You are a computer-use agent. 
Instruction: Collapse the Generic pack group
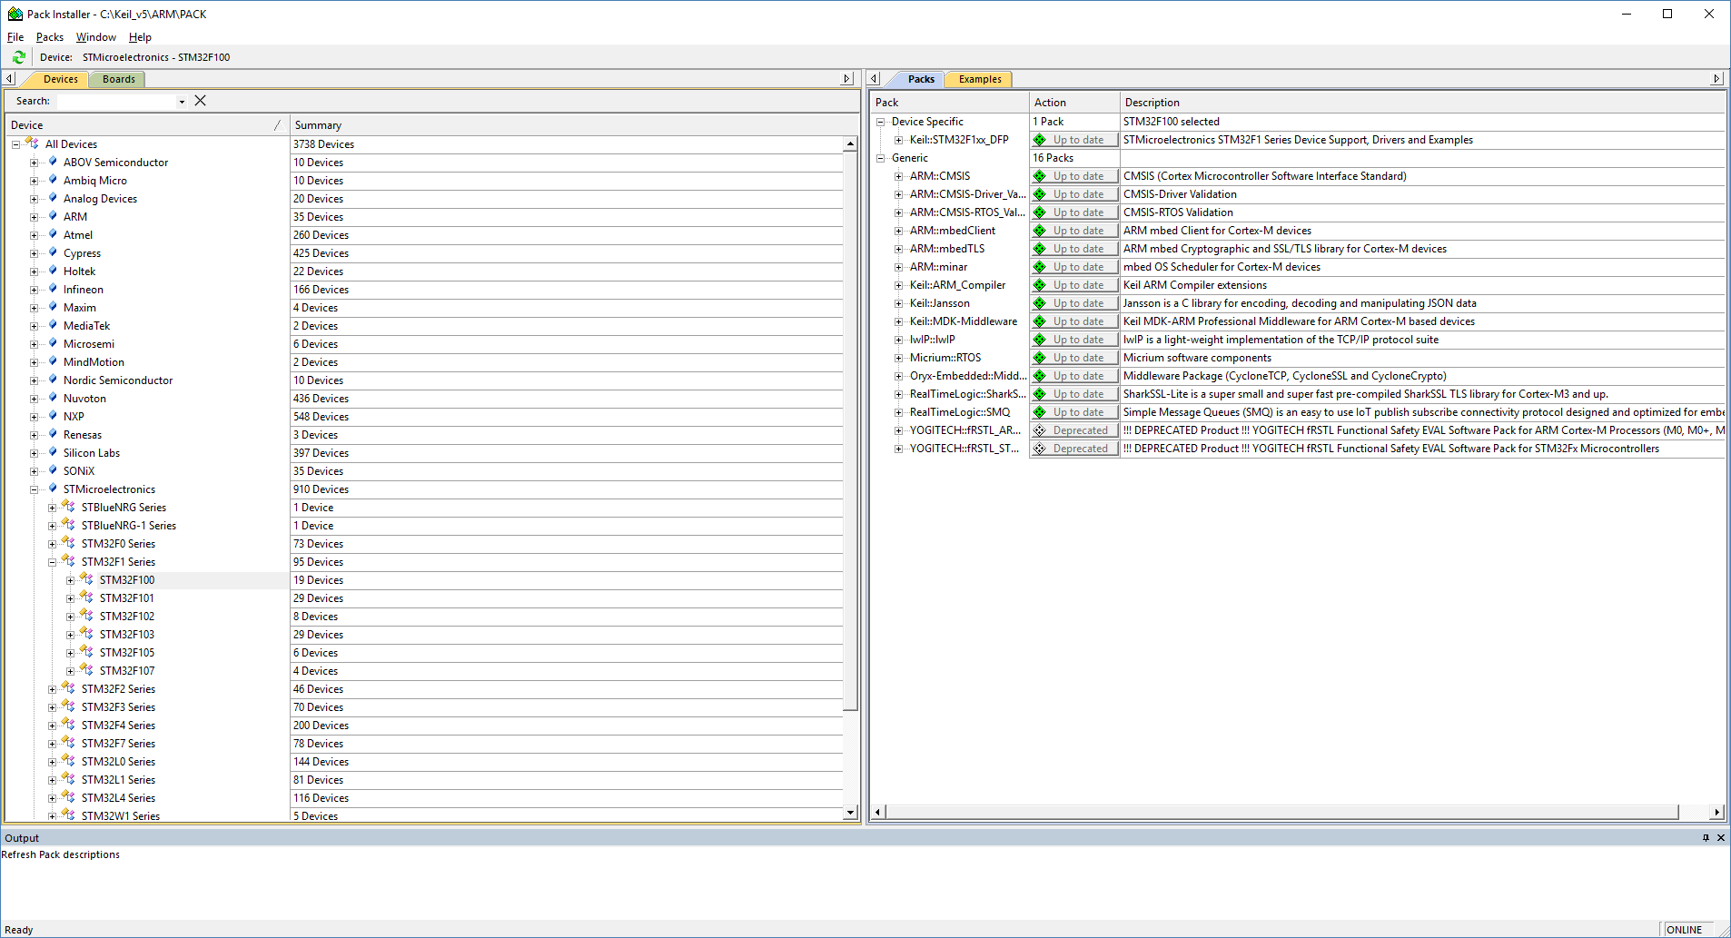click(x=880, y=158)
